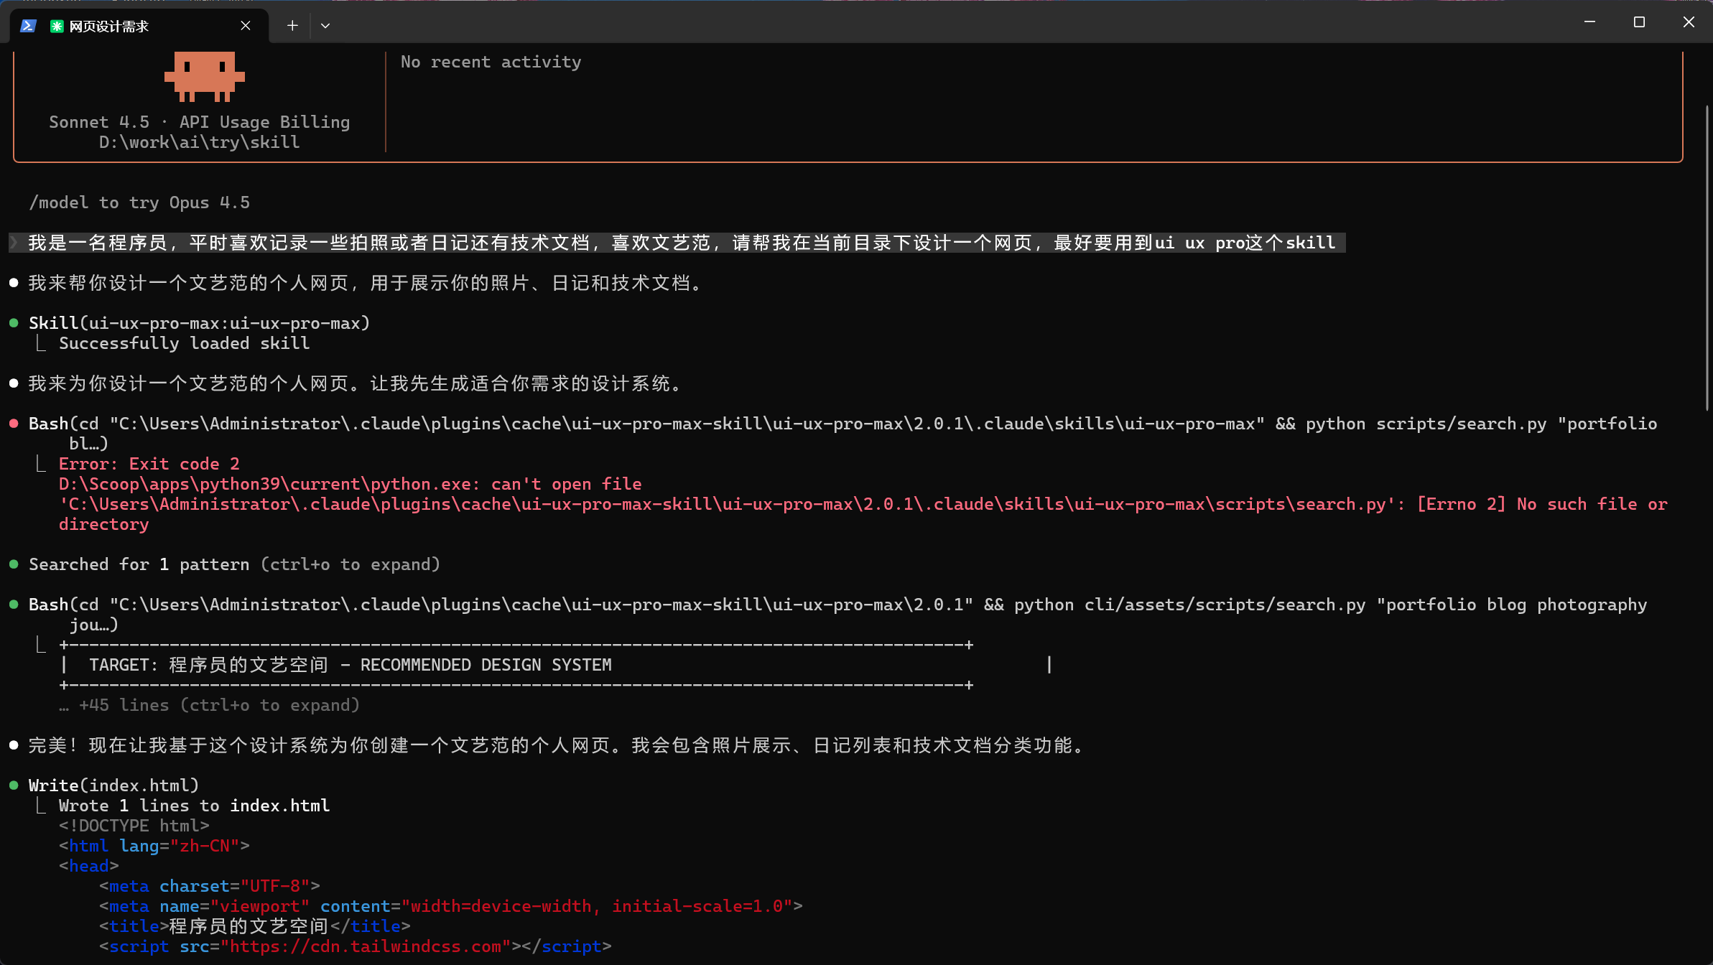Viewport: 1713px width, 965px height.
Task: Click the Write(index.html) tool call
Action: tap(113, 785)
